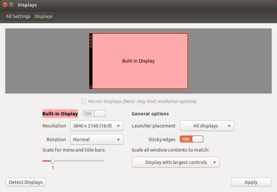Click the highlighted Built-in Display label

pos(60,114)
